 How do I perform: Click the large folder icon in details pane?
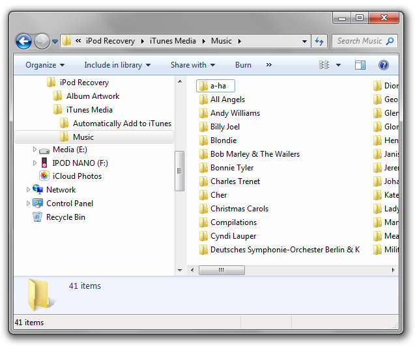(41, 295)
